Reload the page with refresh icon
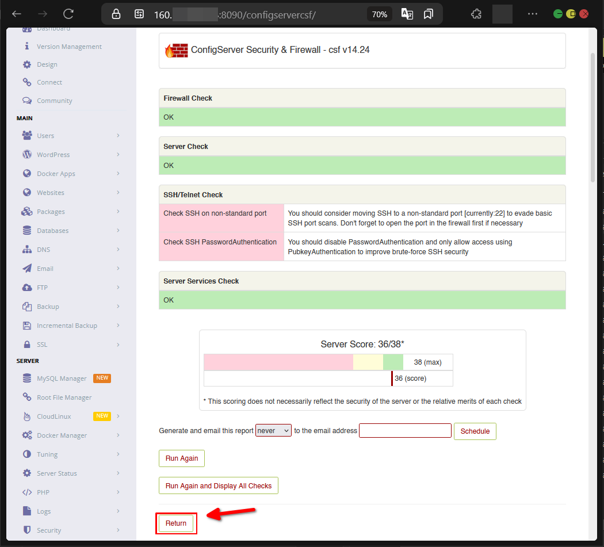This screenshot has height=547, width=604. coord(68,14)
